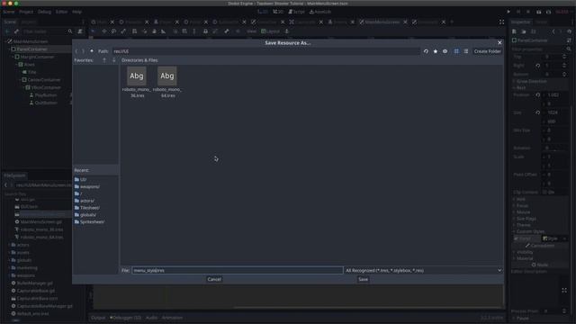This screenshot has width=576, height=324.
Task: Expand the actors folder in FileSystem
Action: point(10,245)
